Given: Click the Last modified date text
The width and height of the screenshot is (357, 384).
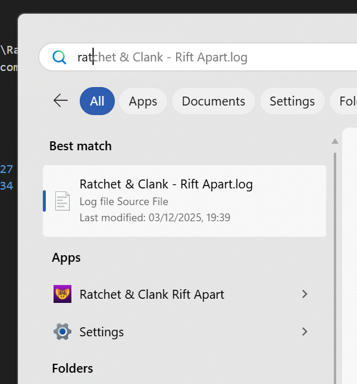Looking at the screenshot, I should (155, 218).
